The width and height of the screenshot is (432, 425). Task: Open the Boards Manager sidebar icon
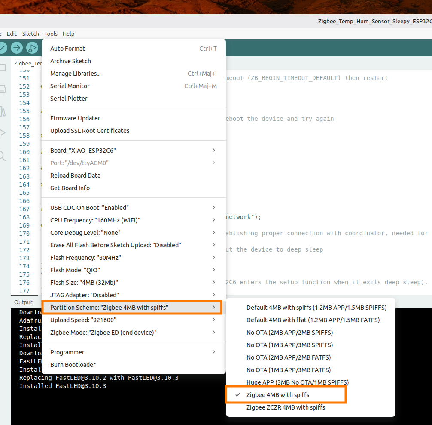coord(2,89)
